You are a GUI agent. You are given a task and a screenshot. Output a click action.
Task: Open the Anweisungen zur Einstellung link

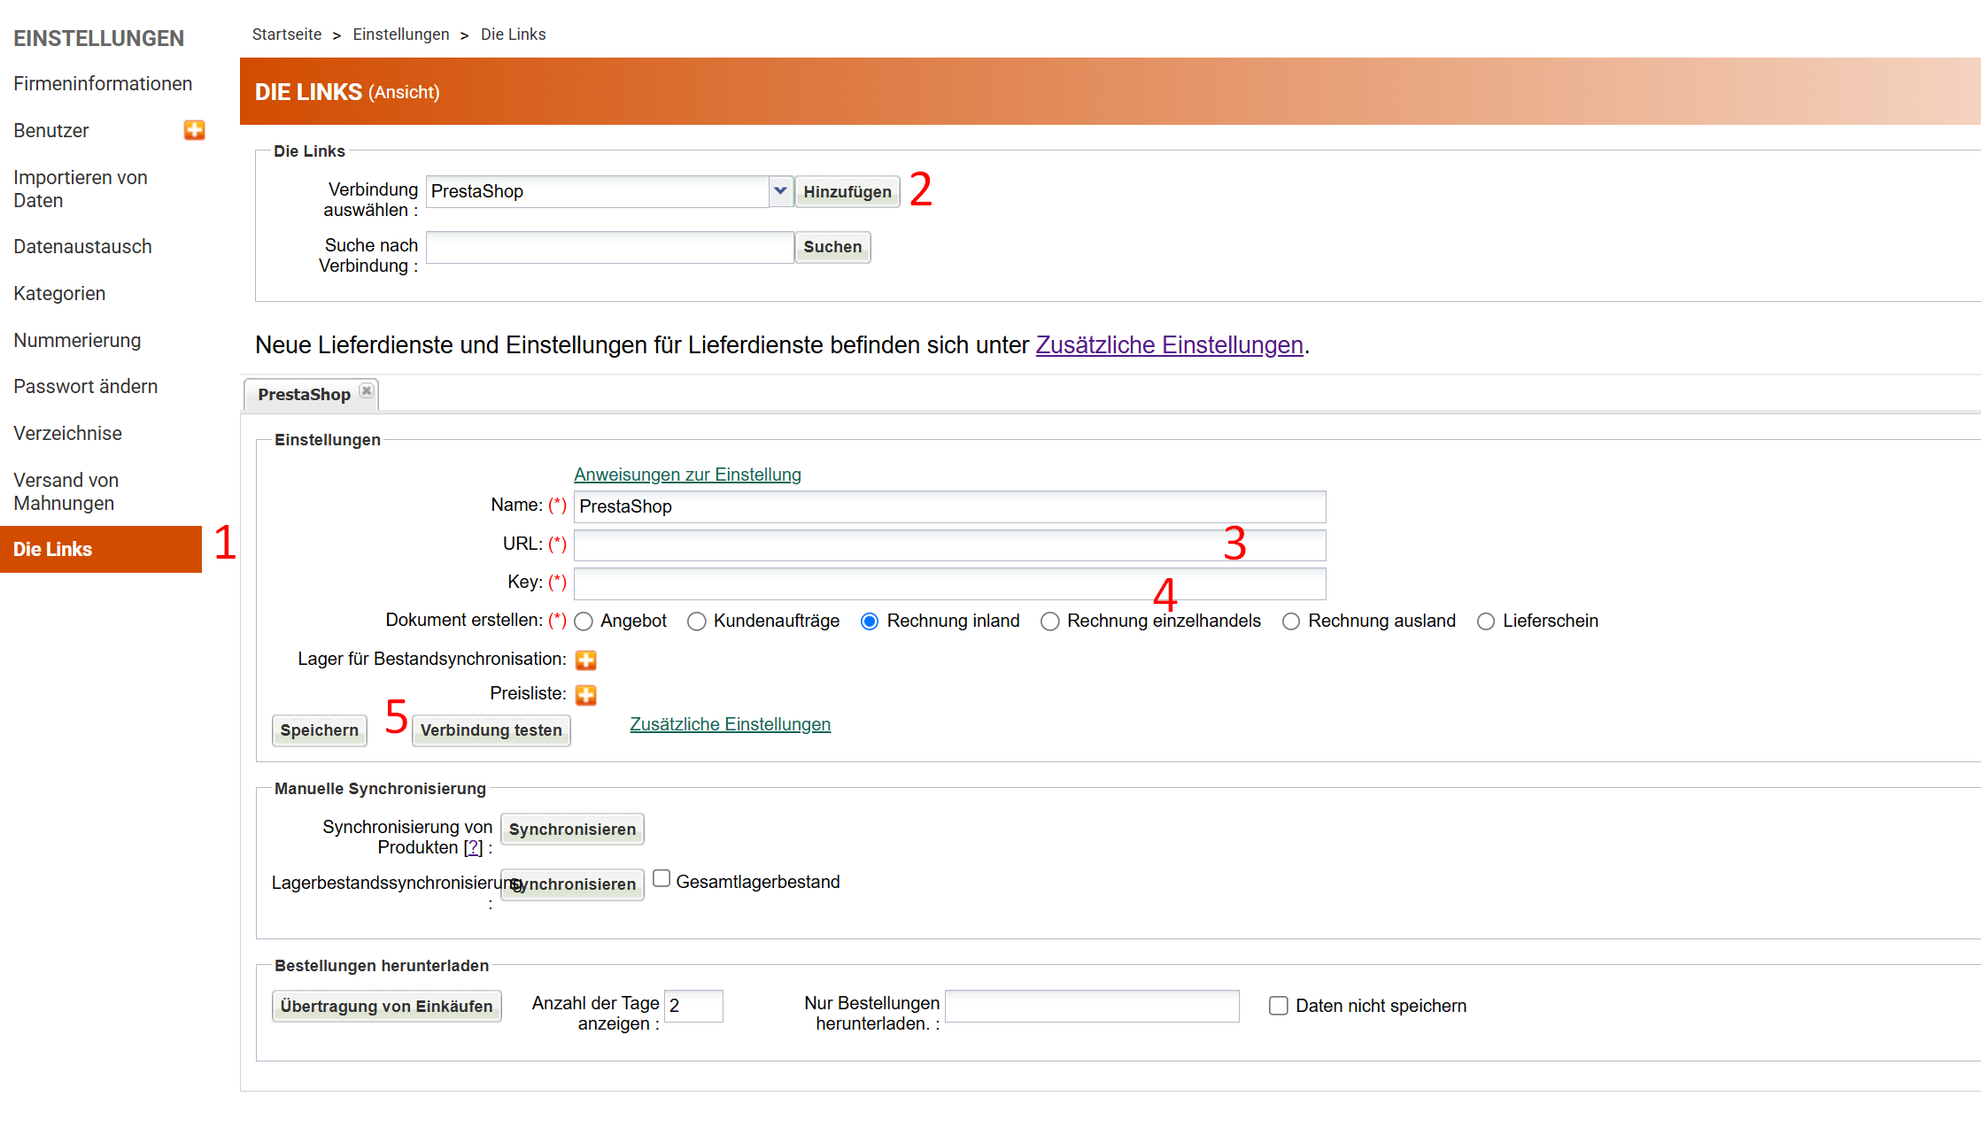pos(687,475)
